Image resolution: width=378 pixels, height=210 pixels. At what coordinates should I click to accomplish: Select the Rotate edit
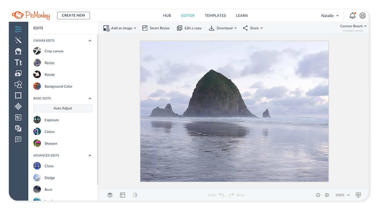coord(44,75)
